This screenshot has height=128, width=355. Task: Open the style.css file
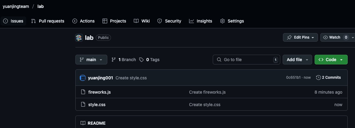(97, 105)
